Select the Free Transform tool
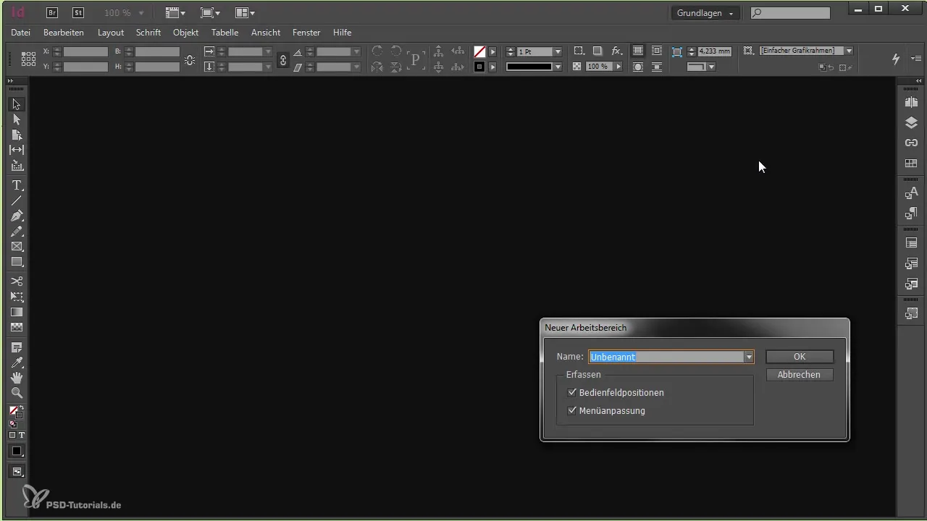Viewport: 927px width, 521px height. 17,297
